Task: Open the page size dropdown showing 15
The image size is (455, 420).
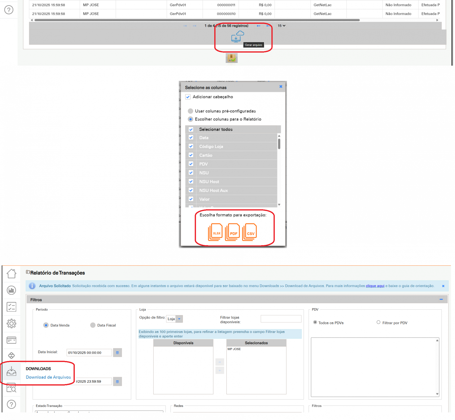Action: 281,26
